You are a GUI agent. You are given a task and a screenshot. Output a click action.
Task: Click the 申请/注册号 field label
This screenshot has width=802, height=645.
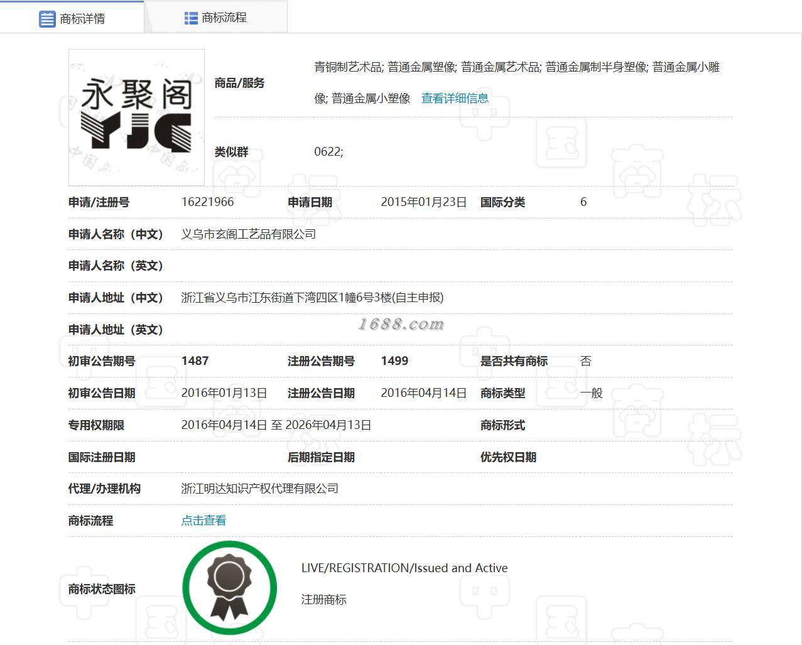tap(99, 202)
